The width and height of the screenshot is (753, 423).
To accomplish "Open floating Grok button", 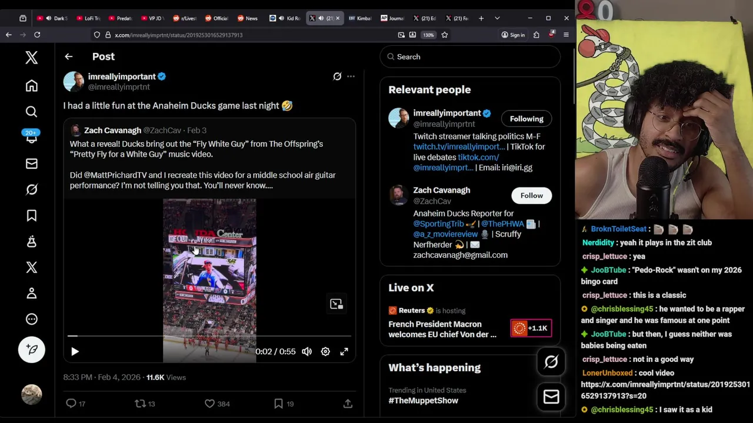I will [x=551, y=362].
